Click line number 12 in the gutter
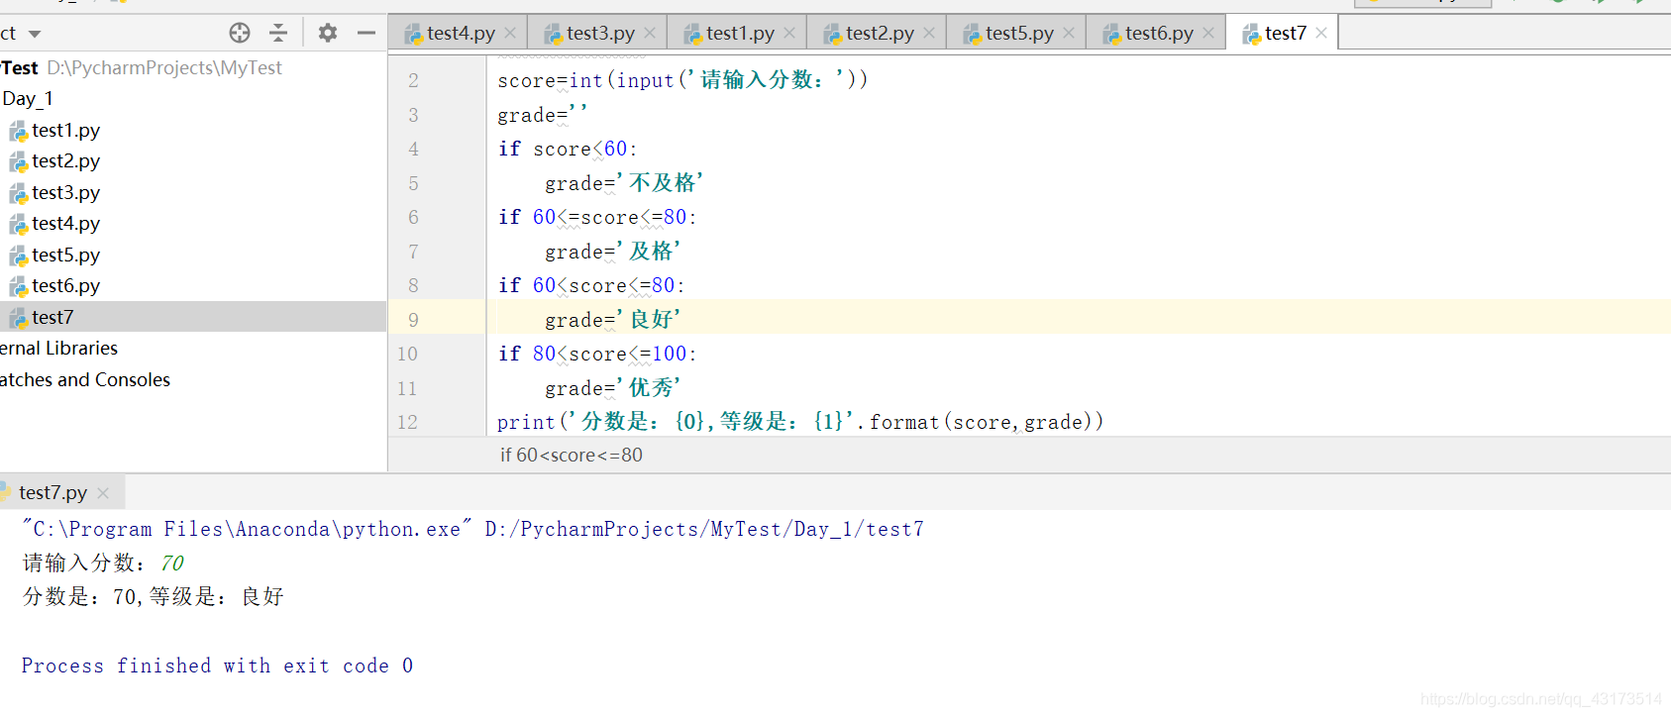 click(x=407, y=422)
